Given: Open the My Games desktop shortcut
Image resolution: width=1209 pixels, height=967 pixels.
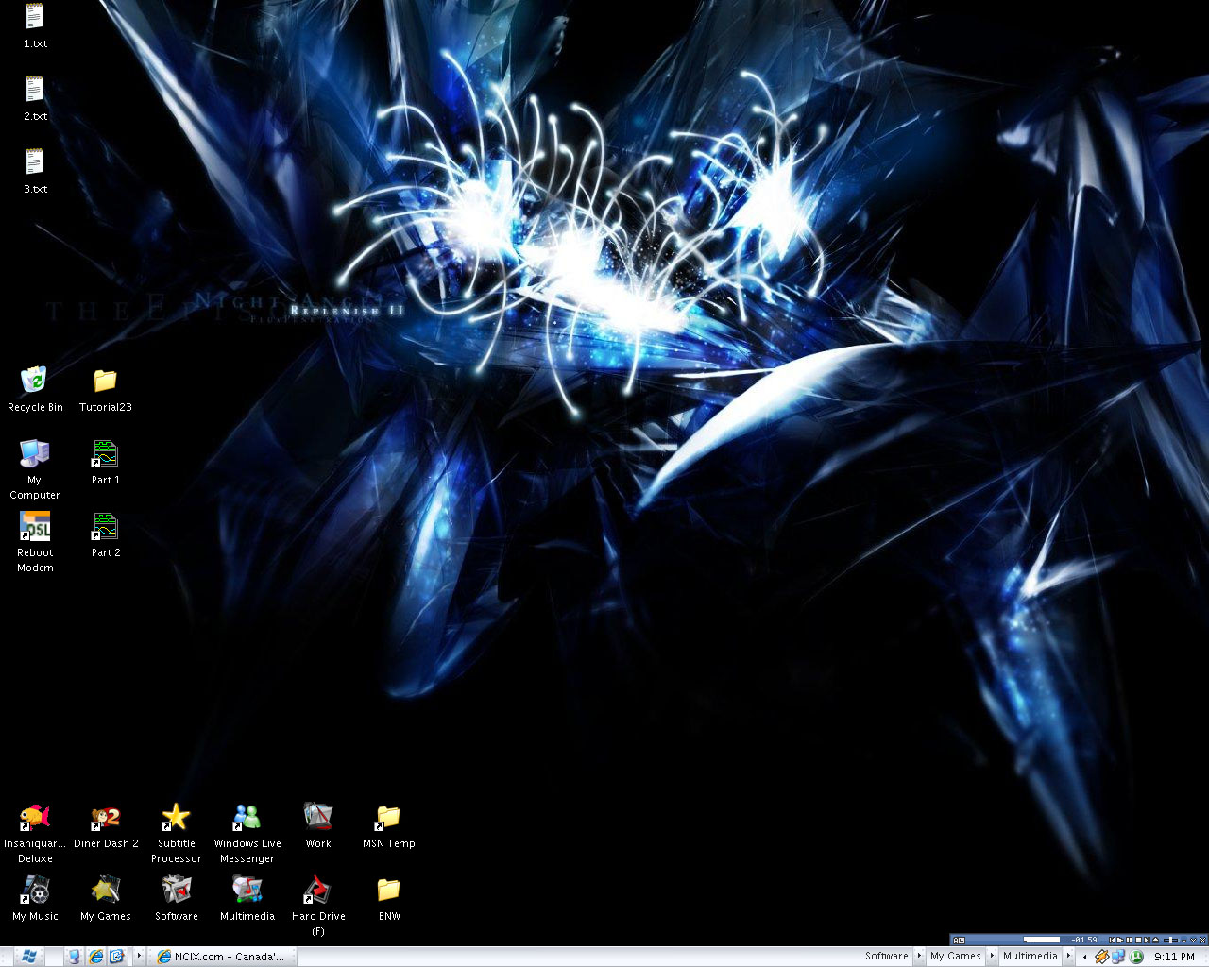Looking at the screenshot, I should (x=106, y=899).
